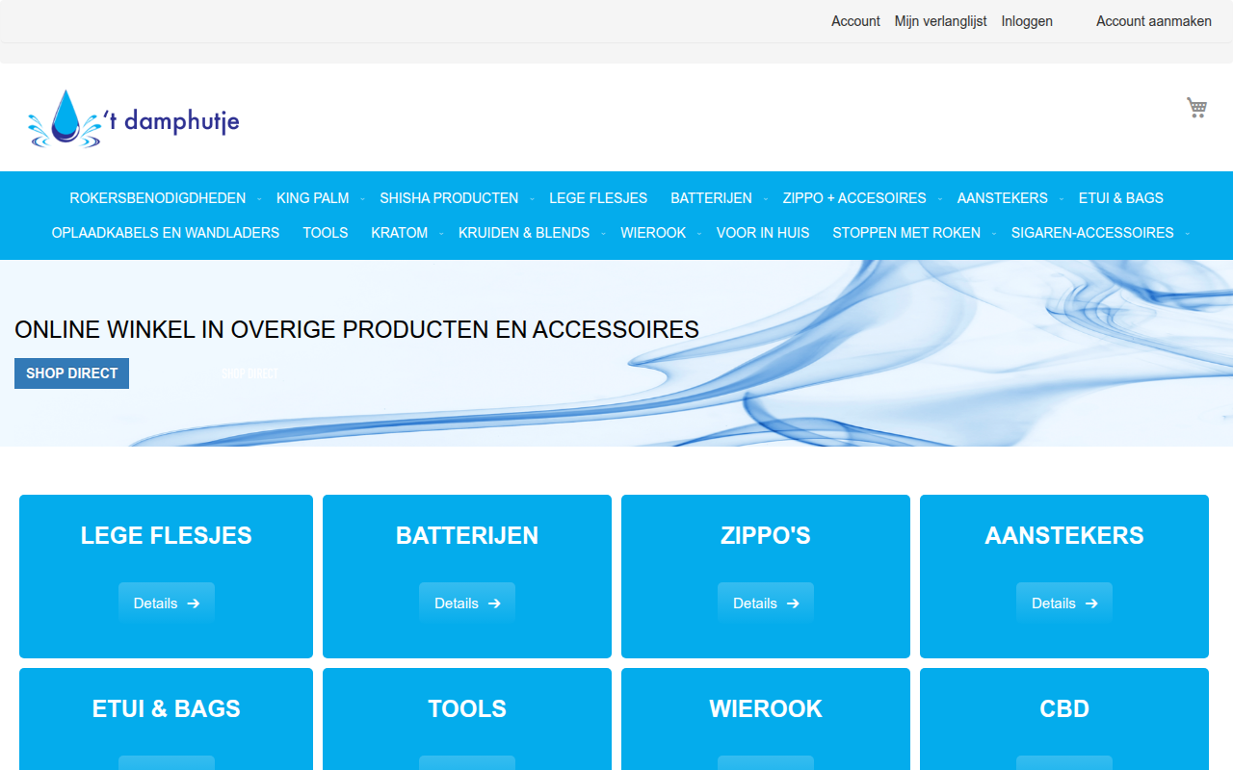
Task: Open WIEROOK in the navigation bar
Action: point(653,233)
